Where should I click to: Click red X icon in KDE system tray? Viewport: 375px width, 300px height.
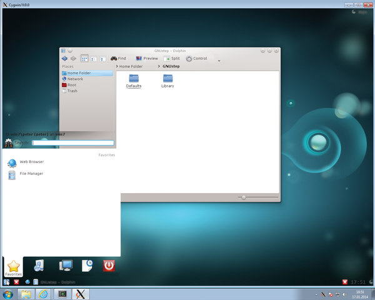345,282
